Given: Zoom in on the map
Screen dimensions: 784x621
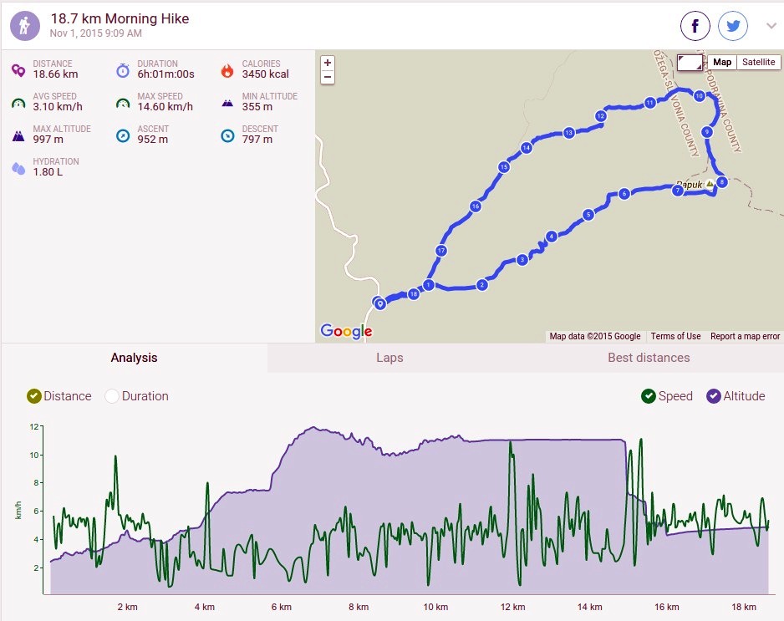Looking at the screenshot, I should pos(328,63).
